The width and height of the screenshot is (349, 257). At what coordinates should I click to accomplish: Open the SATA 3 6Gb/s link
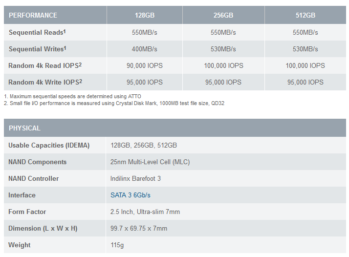(130, 195)
